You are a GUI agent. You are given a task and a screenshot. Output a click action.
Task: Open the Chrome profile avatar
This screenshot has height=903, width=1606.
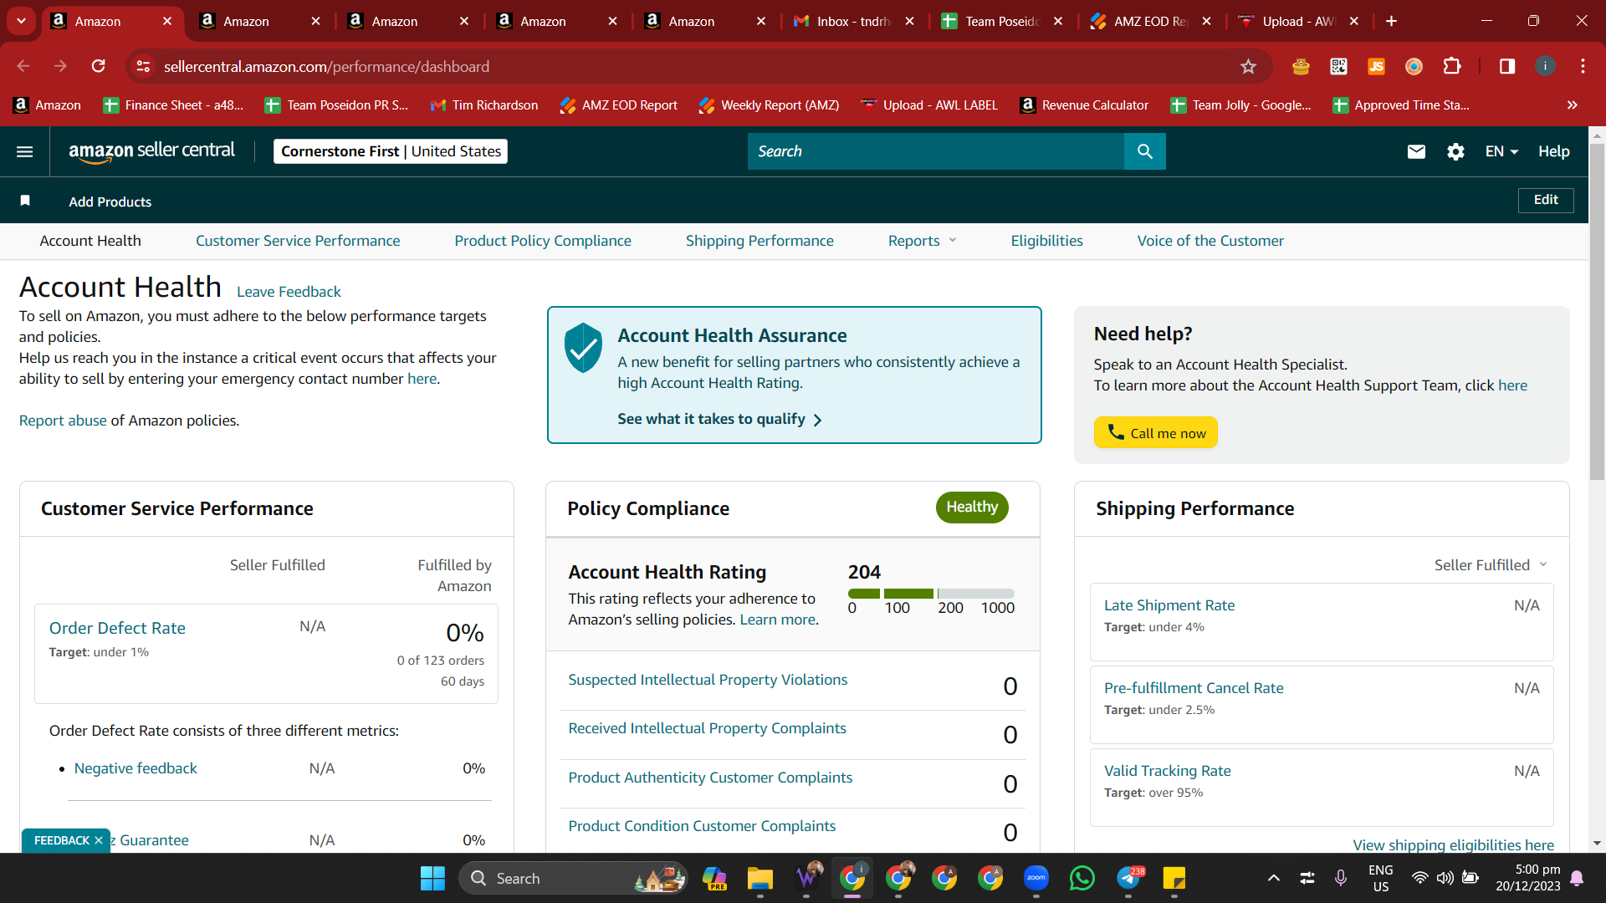click(x=1545, y=66)
